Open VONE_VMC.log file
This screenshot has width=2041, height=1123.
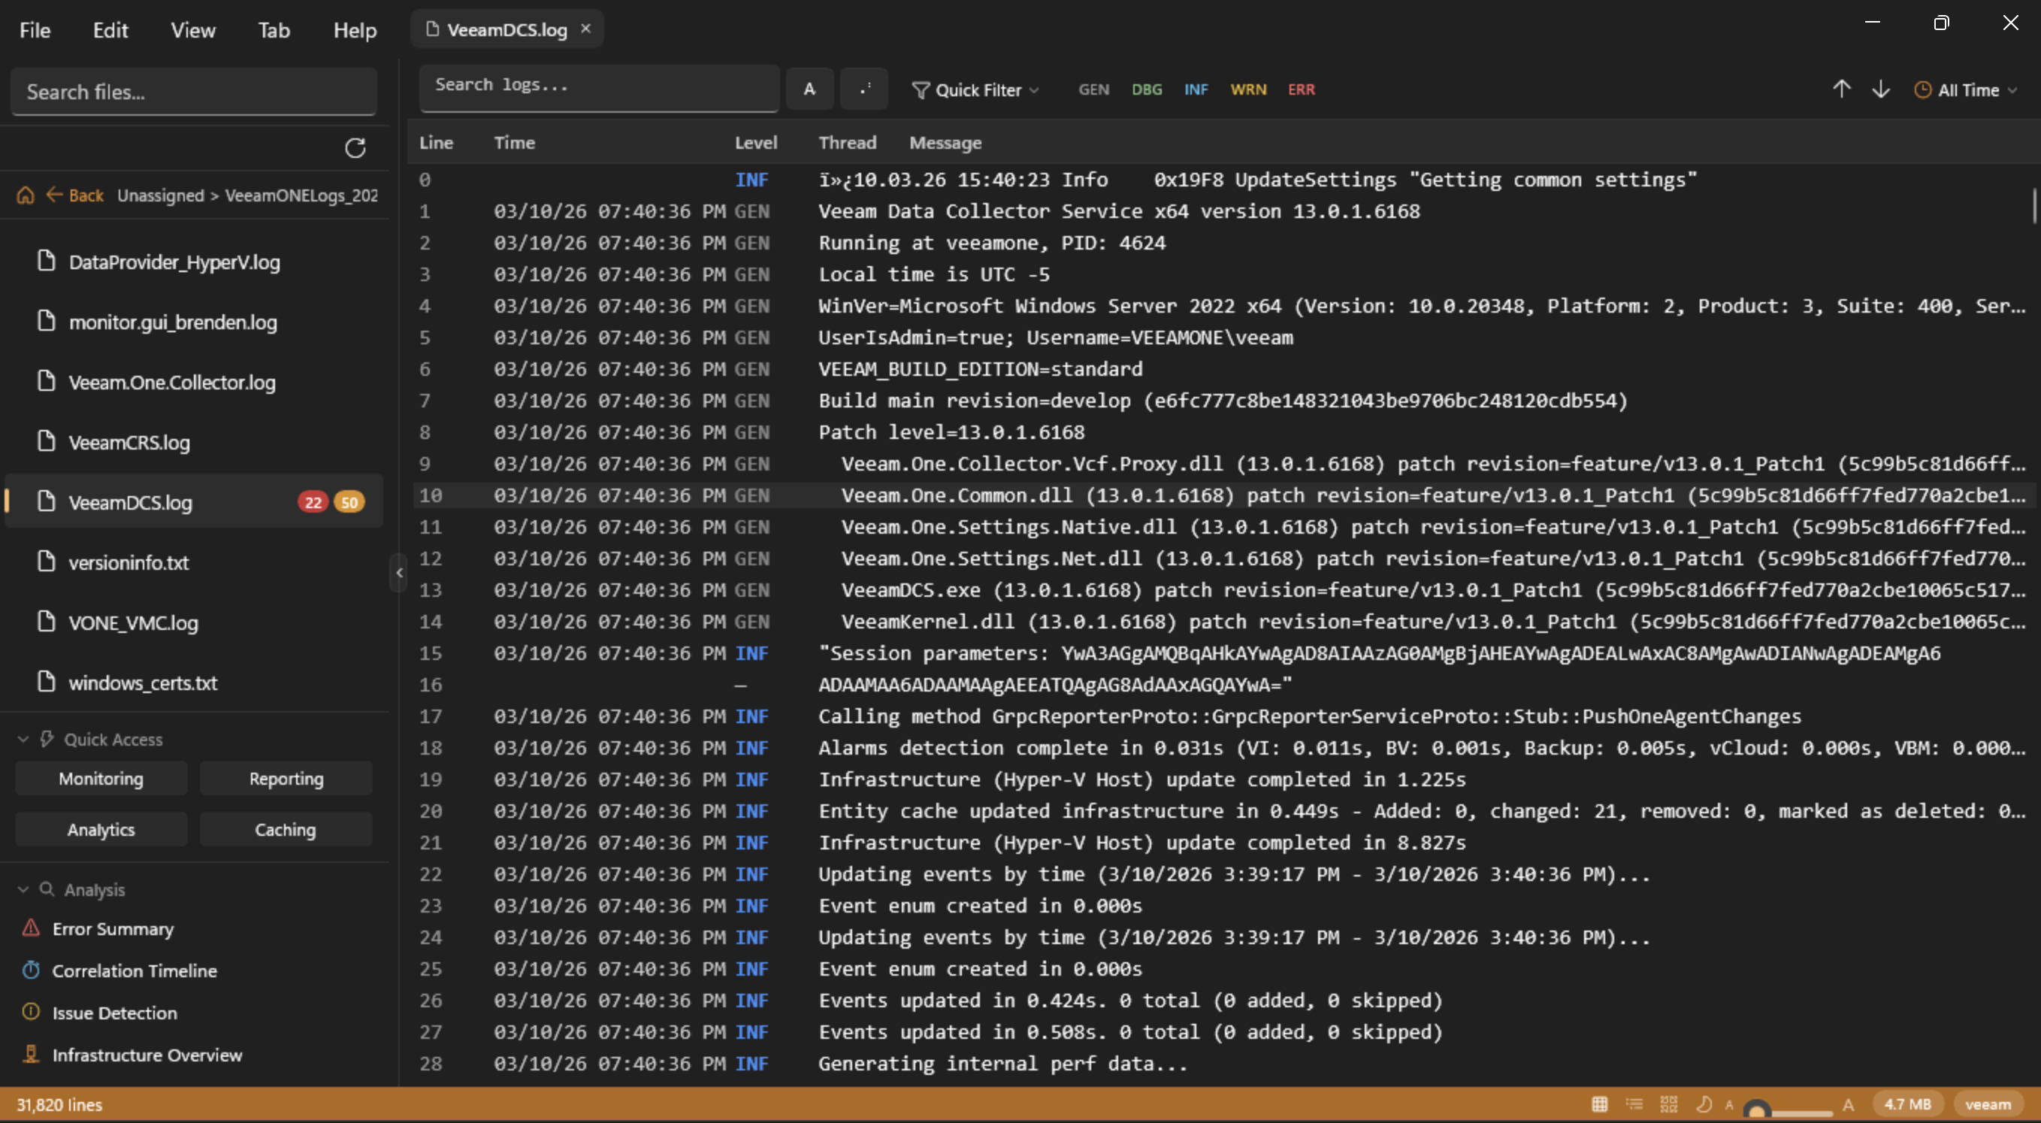point(194,623)
